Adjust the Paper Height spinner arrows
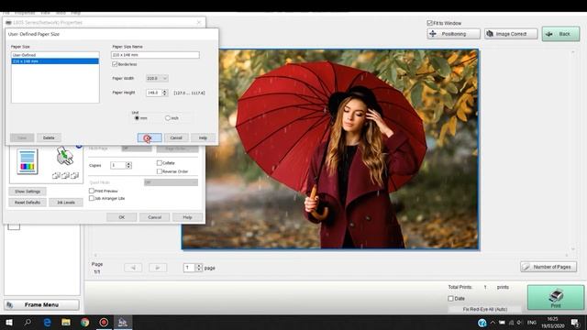Screen dimensions: 587x330 pyautogui.click(x=165, y=93)
